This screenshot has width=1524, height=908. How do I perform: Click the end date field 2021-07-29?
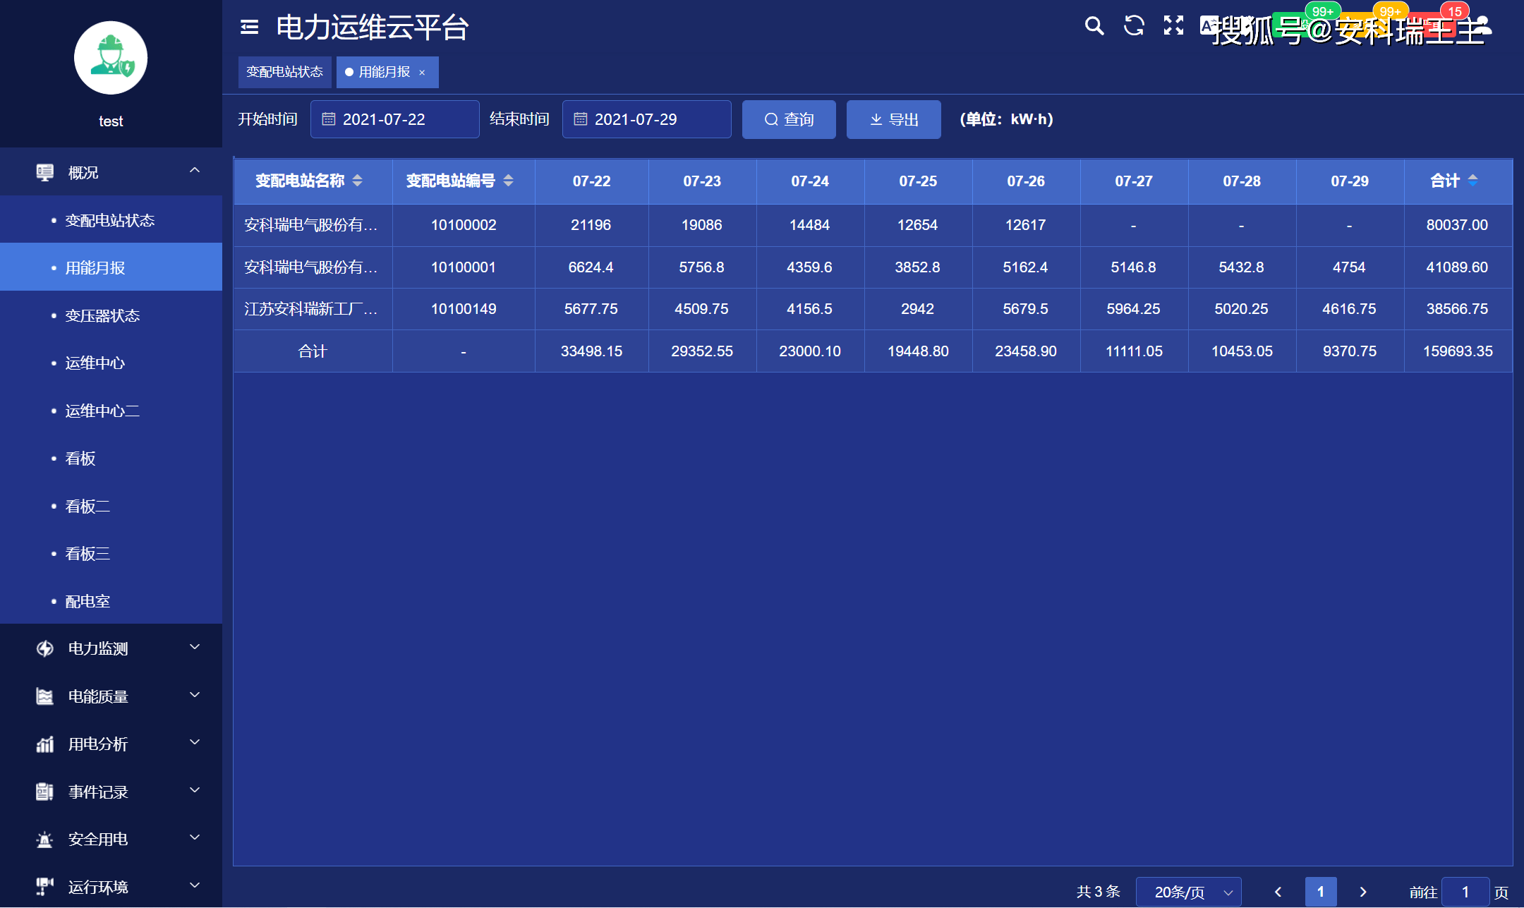point(646,119)
